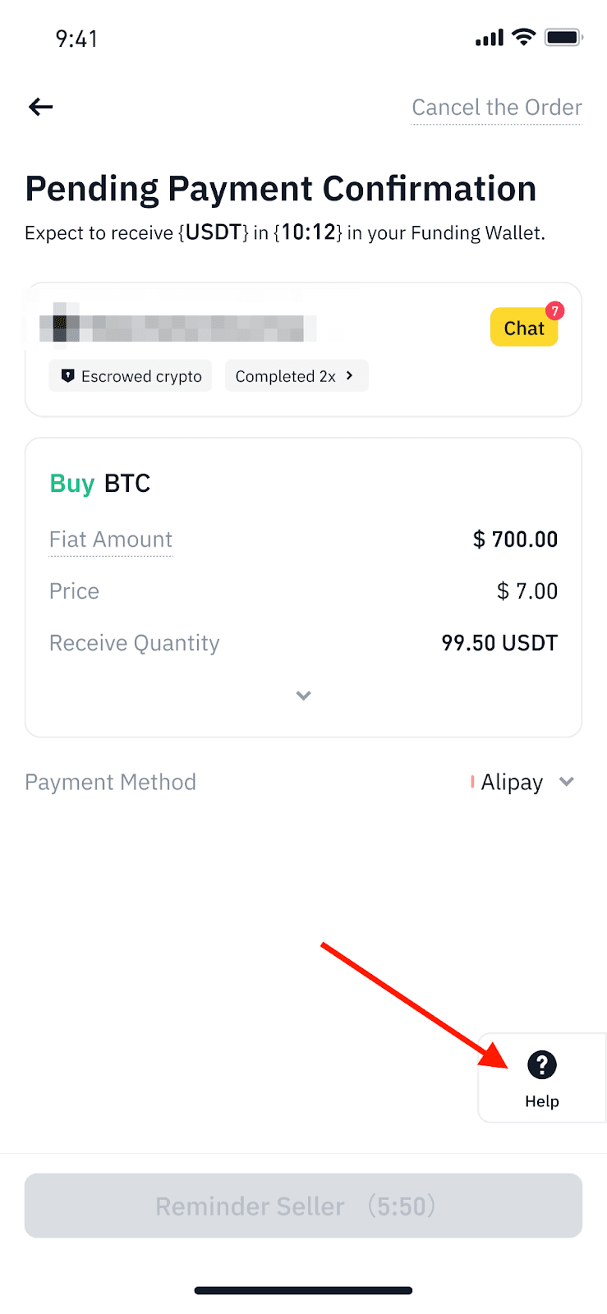The height and width of the screenshot is (1314, 607).
Task: Open the Completed 2x details arrow
Action: coord(350,375)
